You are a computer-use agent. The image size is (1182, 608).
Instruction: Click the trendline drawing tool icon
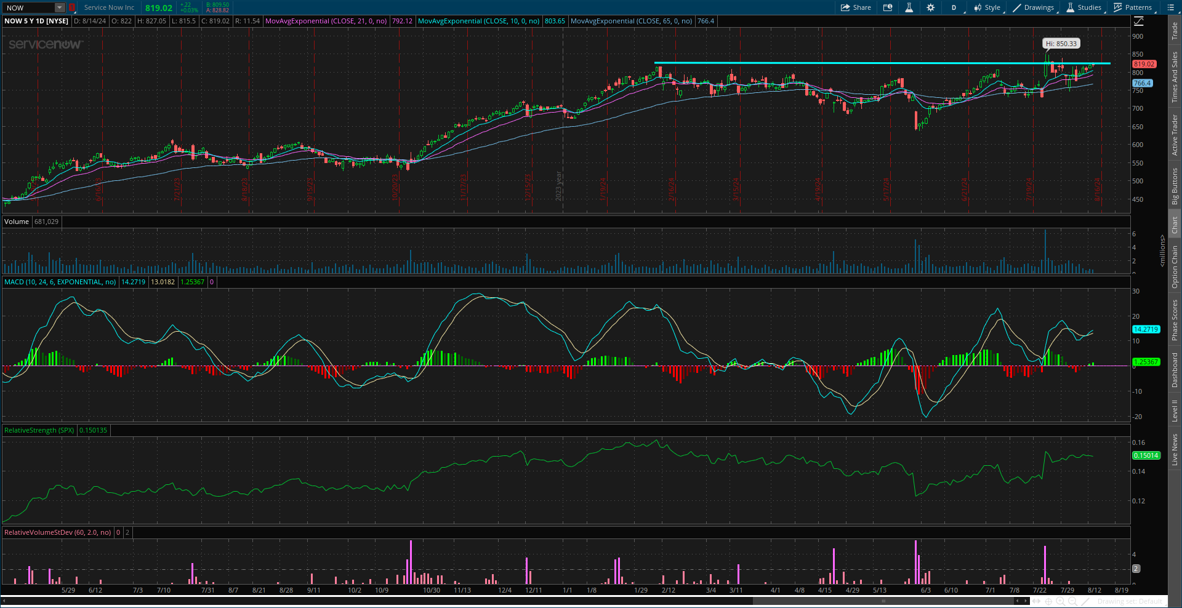(x=1085, y=601)
